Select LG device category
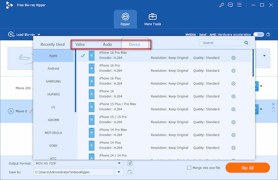Image resolution: width=278 pixels, height=180 pixels. (53, 107)
